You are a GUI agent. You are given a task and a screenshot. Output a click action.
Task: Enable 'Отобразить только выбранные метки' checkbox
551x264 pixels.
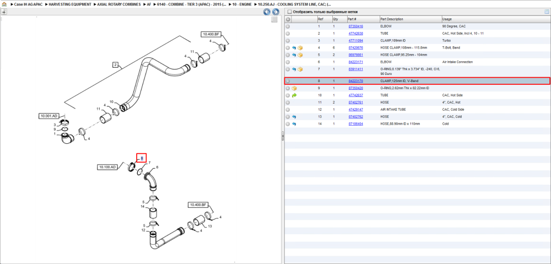(289, 12)
